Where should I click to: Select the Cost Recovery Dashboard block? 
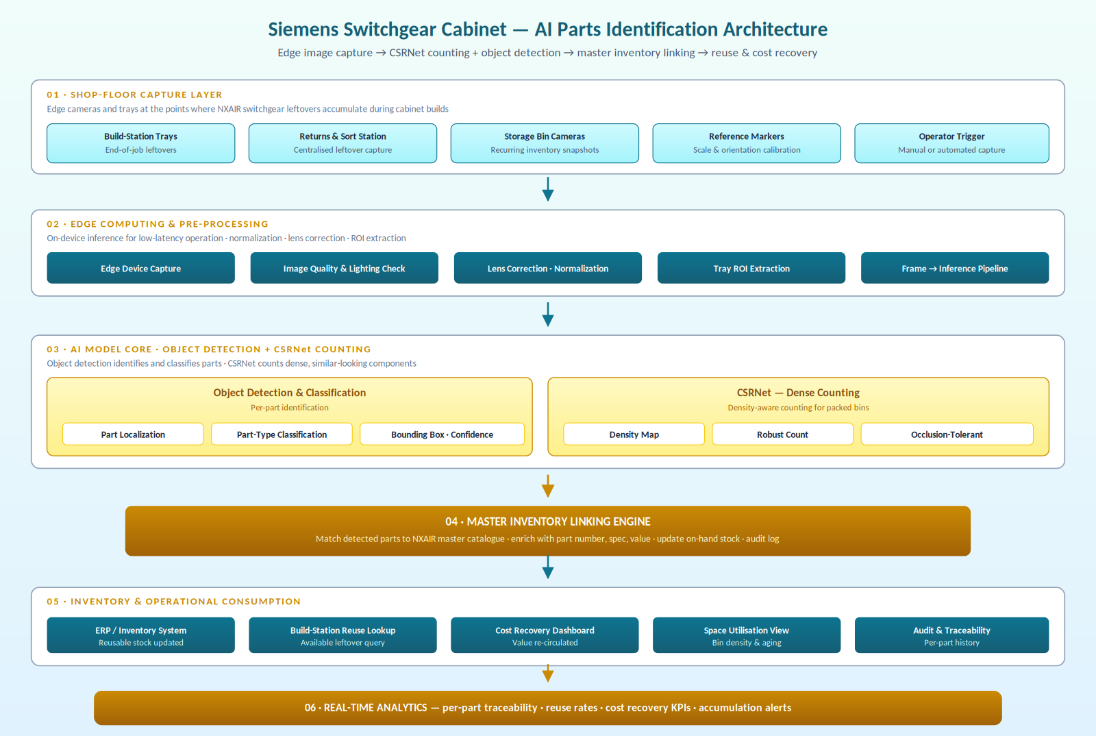click(x=545, y=635)
